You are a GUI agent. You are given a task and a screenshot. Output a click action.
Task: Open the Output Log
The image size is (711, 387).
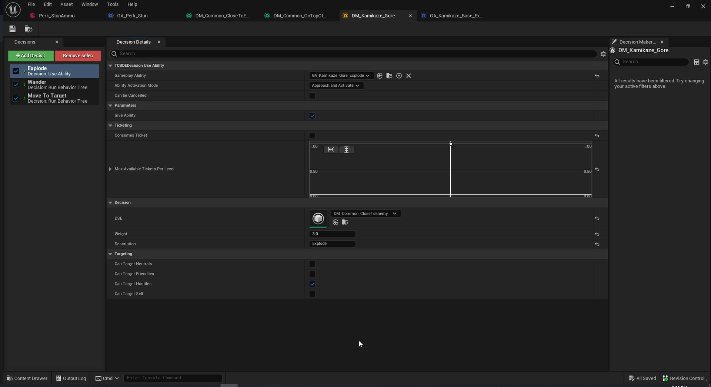(71, 378)
